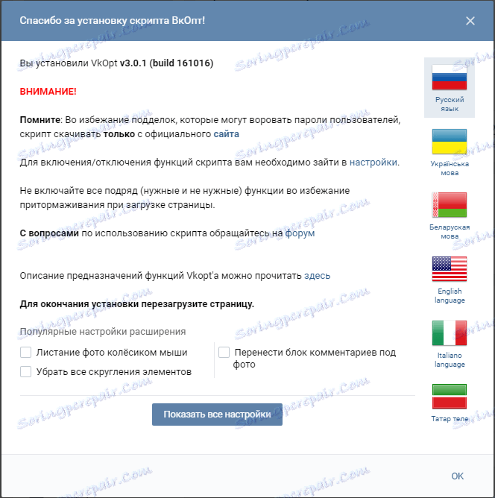Check 'Перенести блок комментариев под фото'
Image resolution: width=495 pixels, height=498 pixels.
pos(224,352)
